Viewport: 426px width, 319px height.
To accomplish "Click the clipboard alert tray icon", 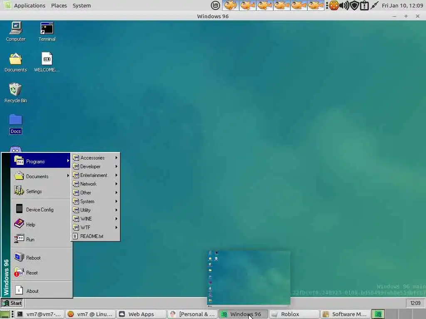I will click(364, 5).
